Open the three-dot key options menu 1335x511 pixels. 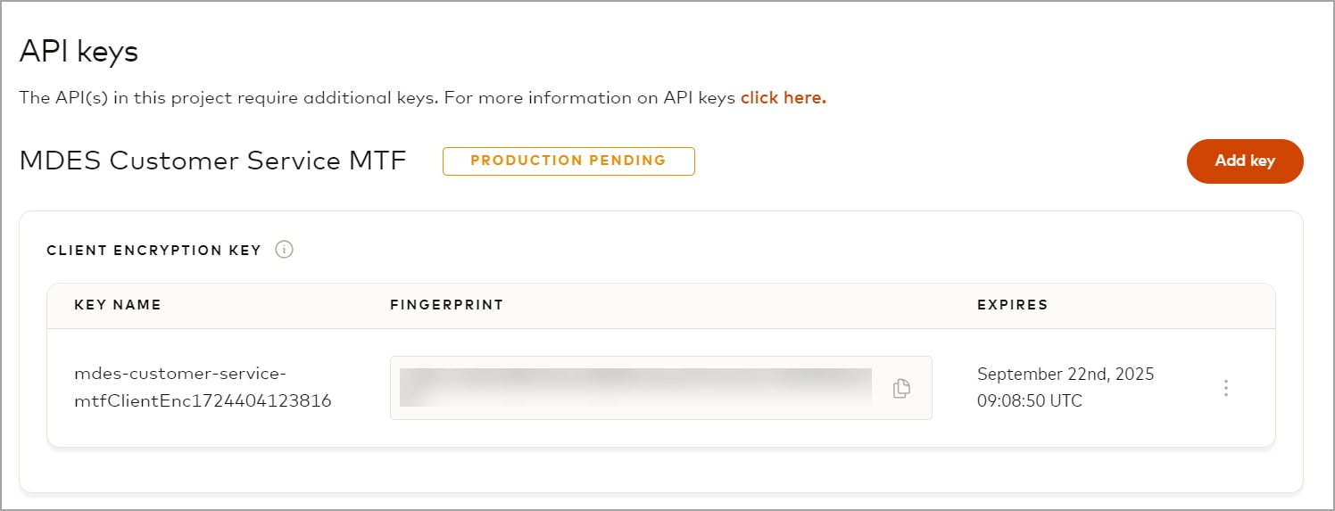1226,388
